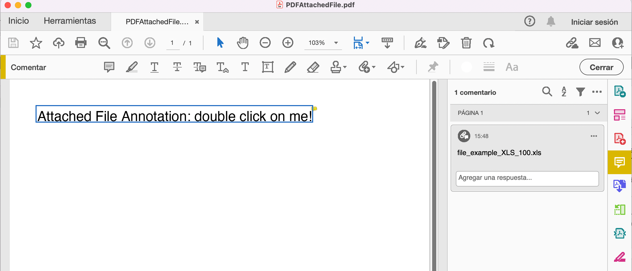Select the Text box tool

pyautogui.click(x=268, y=67)
